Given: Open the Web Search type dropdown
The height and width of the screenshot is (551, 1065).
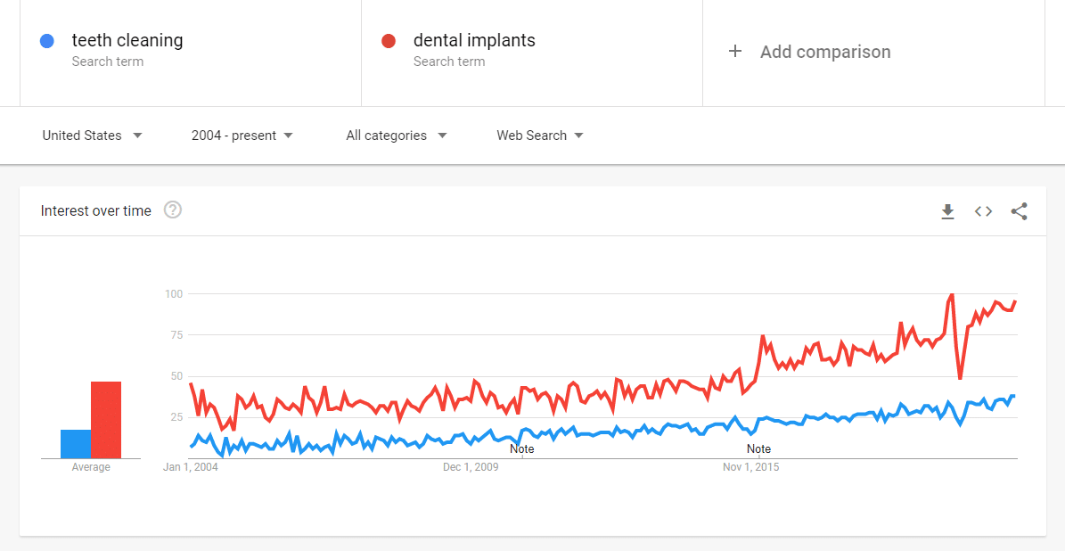Looking at the screenshot, I should [x=540, y=136].
